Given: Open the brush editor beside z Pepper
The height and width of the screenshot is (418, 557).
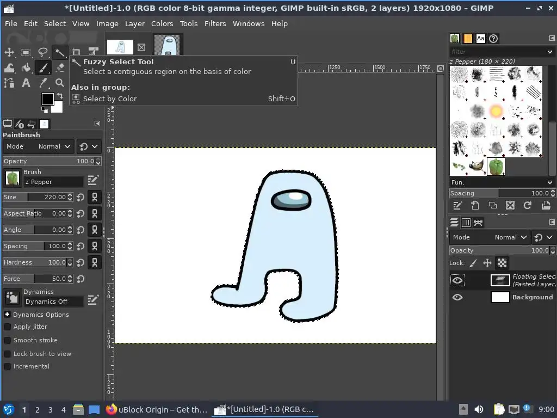Looking at the screenshot, I should 93,180.
